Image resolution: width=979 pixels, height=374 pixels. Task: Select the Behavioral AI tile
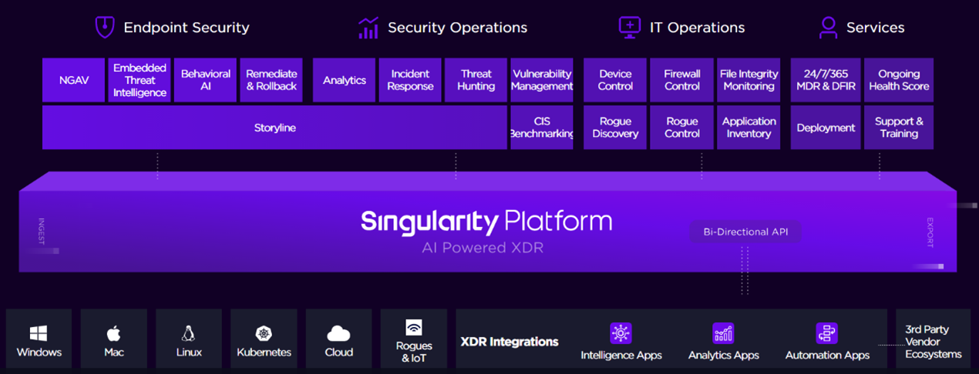point(206,80)
